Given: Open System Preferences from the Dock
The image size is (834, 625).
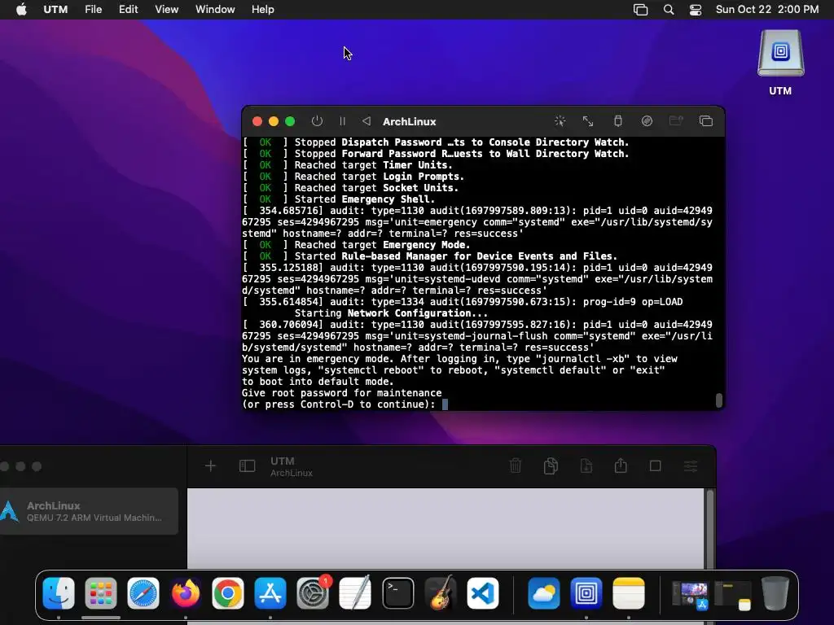Looking at the screenshot, I should (x=313, y=593).
